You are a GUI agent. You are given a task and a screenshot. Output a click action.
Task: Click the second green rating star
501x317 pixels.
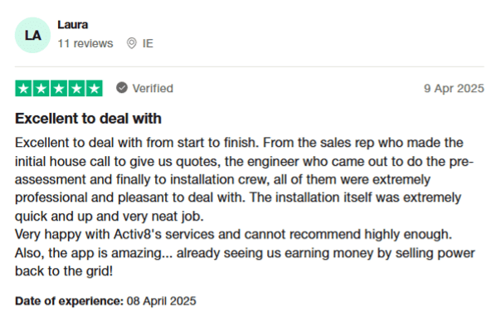[x=41, y=89]
